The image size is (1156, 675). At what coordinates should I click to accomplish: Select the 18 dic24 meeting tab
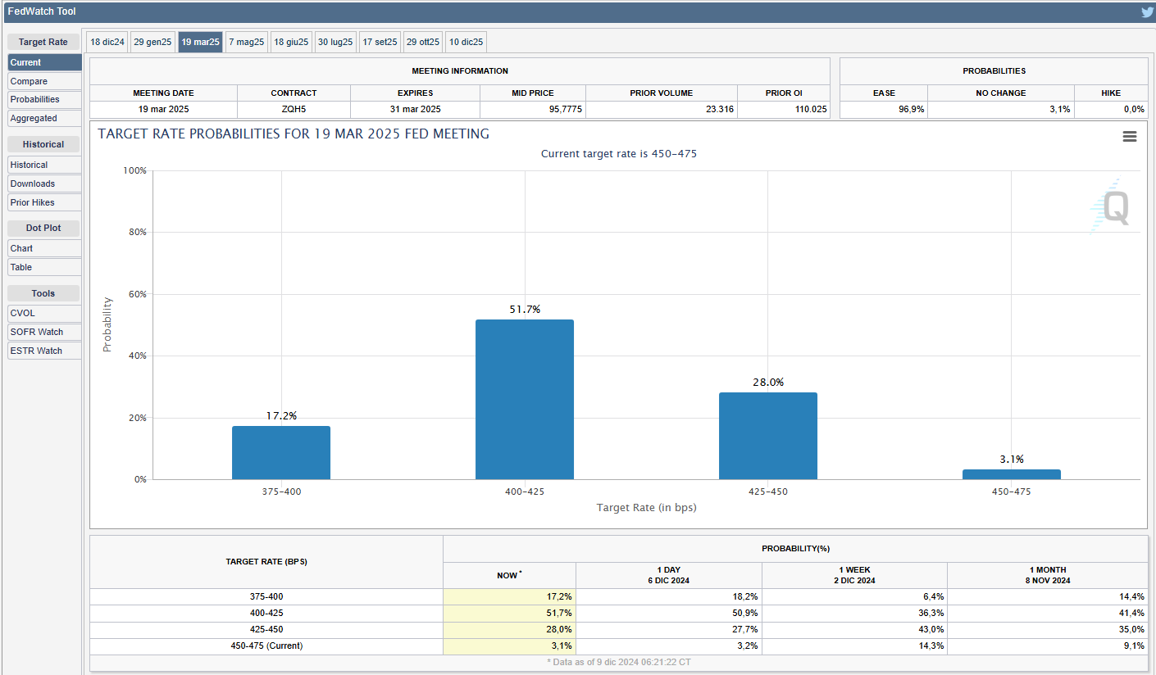coord(107,42)
